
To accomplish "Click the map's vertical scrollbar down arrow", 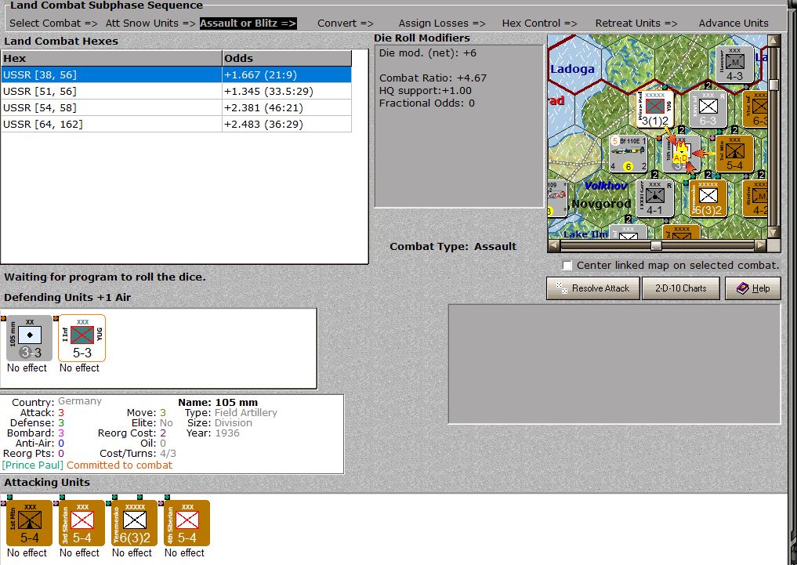I will pyautogui.click(x=774, y=233).
